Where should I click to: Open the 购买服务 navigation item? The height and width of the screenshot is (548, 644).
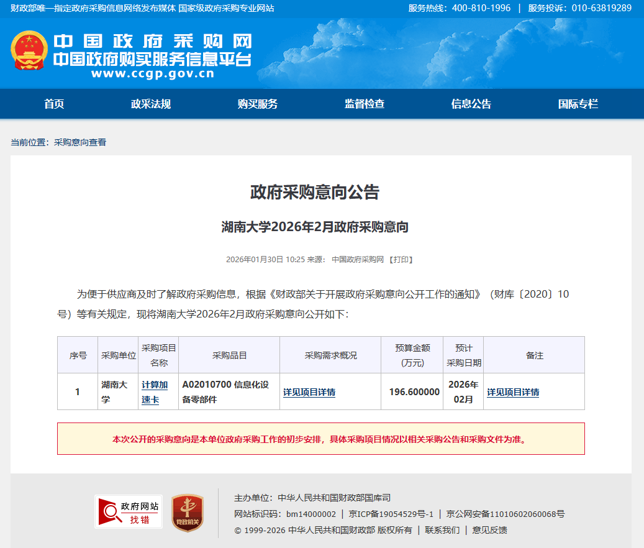click(258, 104)
